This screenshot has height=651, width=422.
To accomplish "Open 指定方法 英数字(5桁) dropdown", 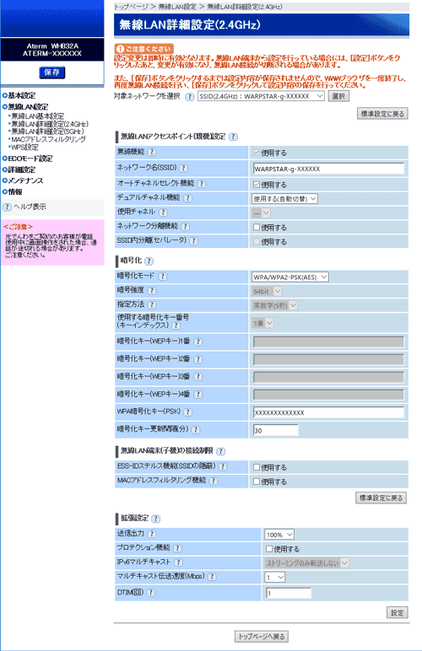I will tap(275, 305).
